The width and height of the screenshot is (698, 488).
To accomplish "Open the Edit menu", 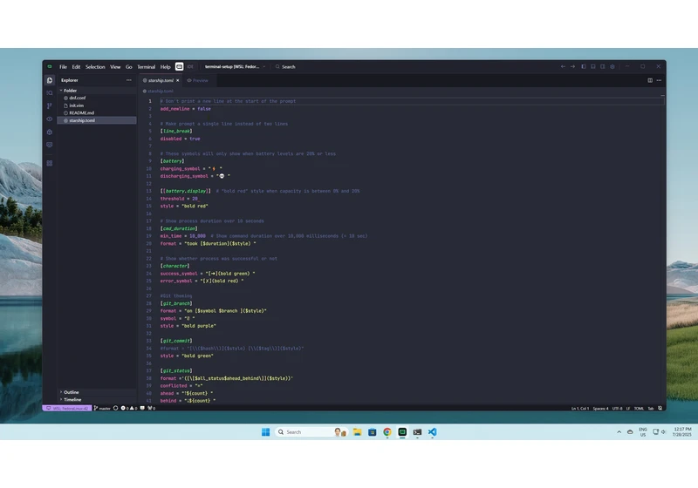I will (76, 67).
